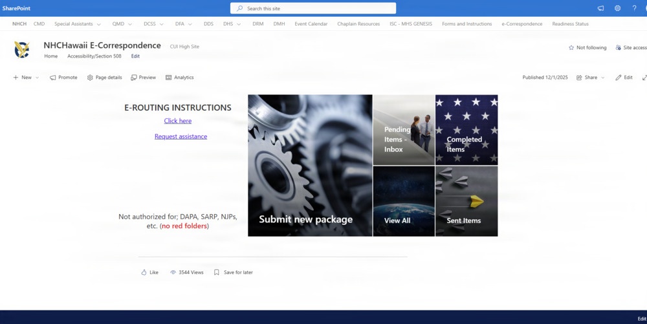Open the CMD navigation item
This screenshot has width=647, height=324.
coord(39,24)
